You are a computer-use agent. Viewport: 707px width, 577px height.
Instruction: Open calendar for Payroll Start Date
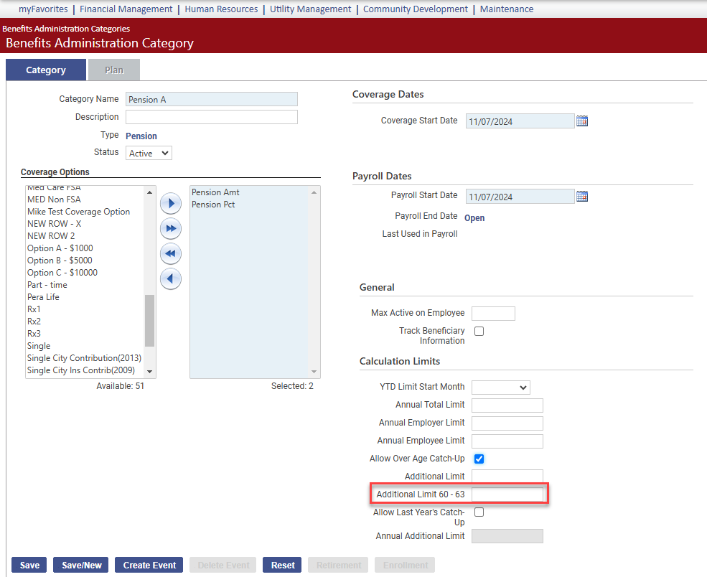pos(582,196)
